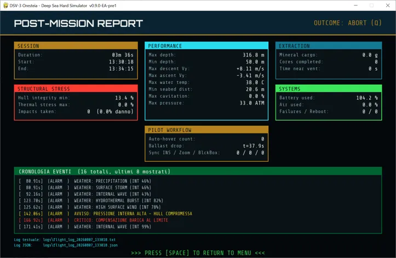Click Min seabed dist value 20.6 m
Screen dimensions: 396x258
(255, 89)
